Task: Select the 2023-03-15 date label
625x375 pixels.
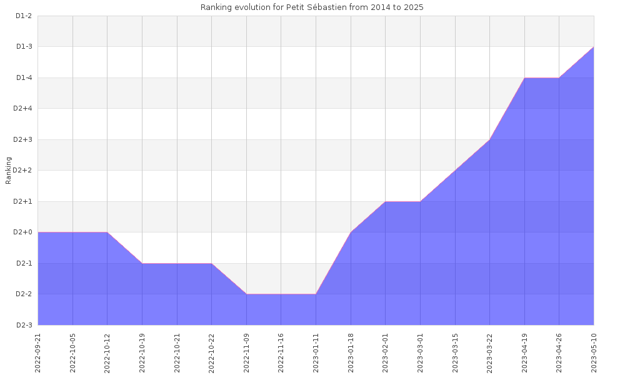Action: coord(455,352)
